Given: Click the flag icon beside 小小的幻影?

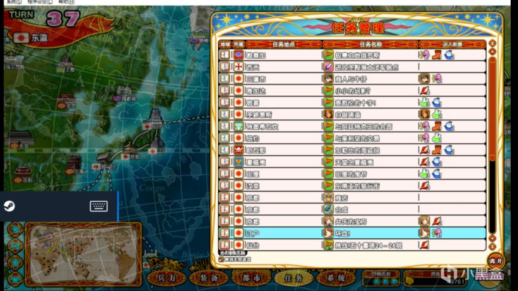Looking at the screenshot, I should pos(328,90).
